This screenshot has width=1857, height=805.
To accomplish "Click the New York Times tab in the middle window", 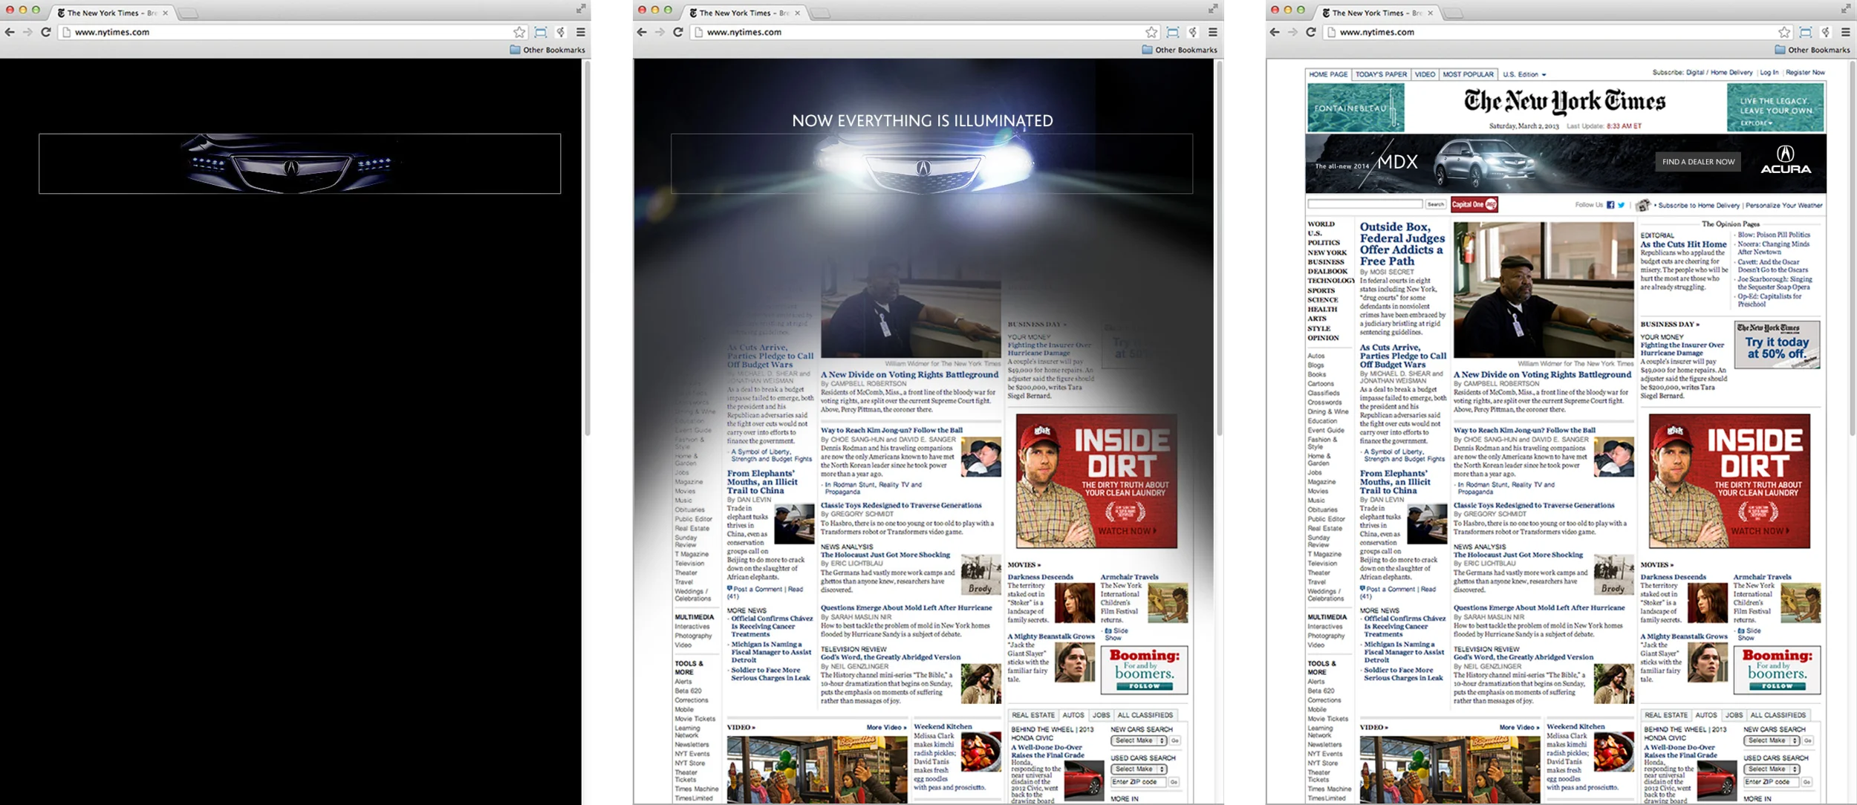I will [x=746, y=13].
